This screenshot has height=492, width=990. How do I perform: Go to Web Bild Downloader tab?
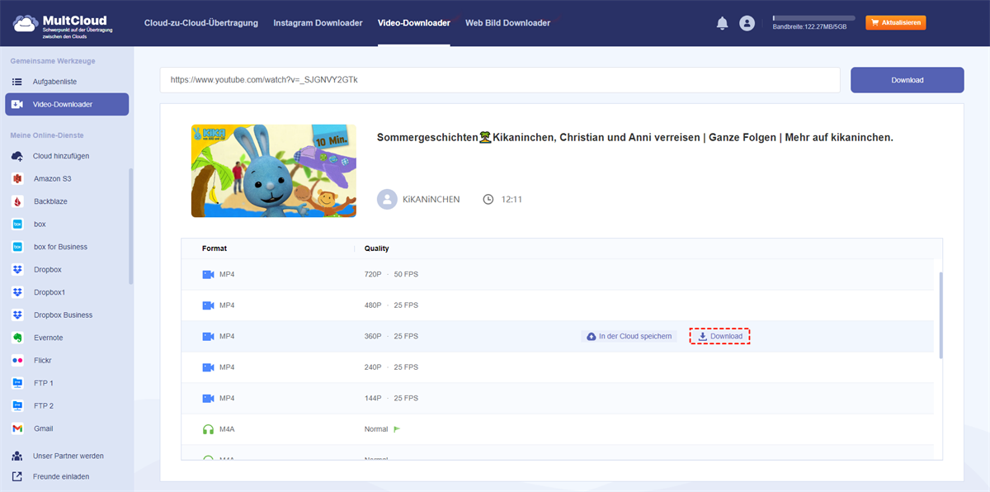point(507,23)
